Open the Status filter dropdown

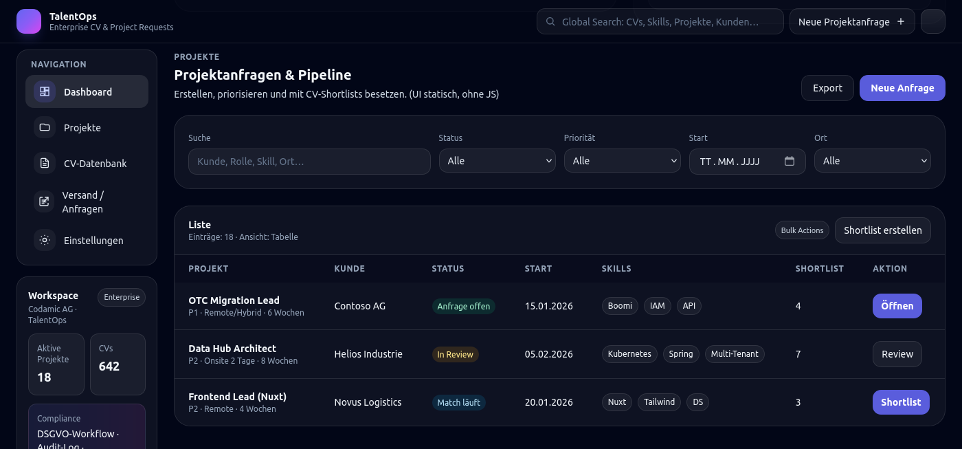497,161
